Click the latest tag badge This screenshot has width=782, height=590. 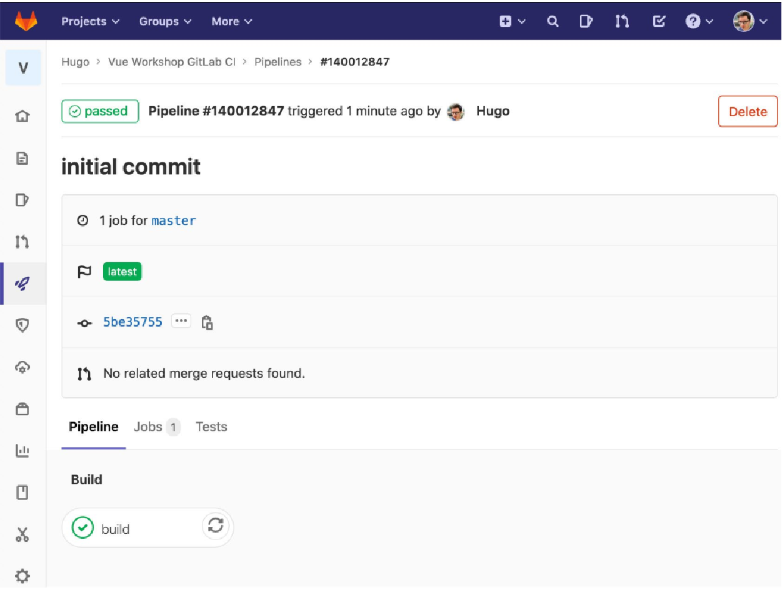(x=123, y=272)
